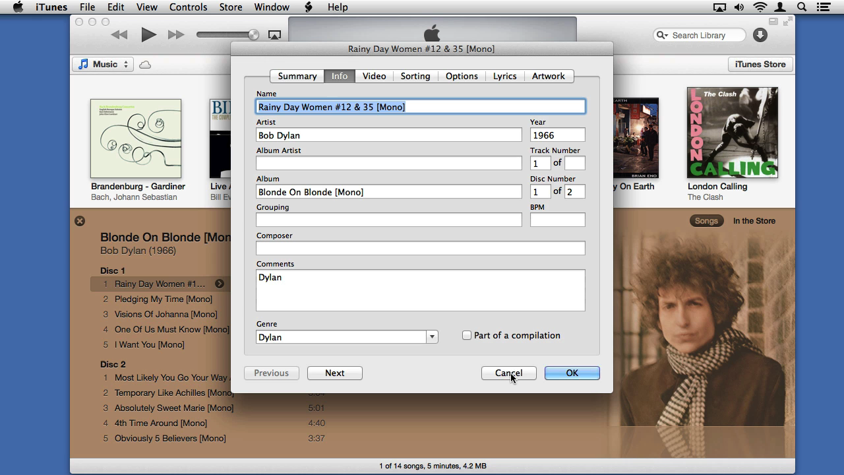
Task: Click the empty Album Artist field
Action: click(389, 163)
